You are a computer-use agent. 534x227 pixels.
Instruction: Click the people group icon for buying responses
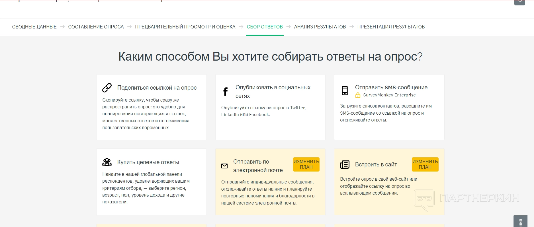click(107, 162)
